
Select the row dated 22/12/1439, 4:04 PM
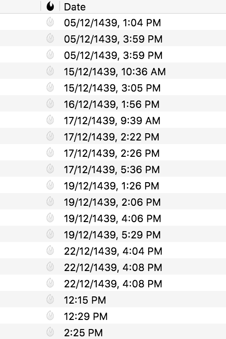click(113, 250)
